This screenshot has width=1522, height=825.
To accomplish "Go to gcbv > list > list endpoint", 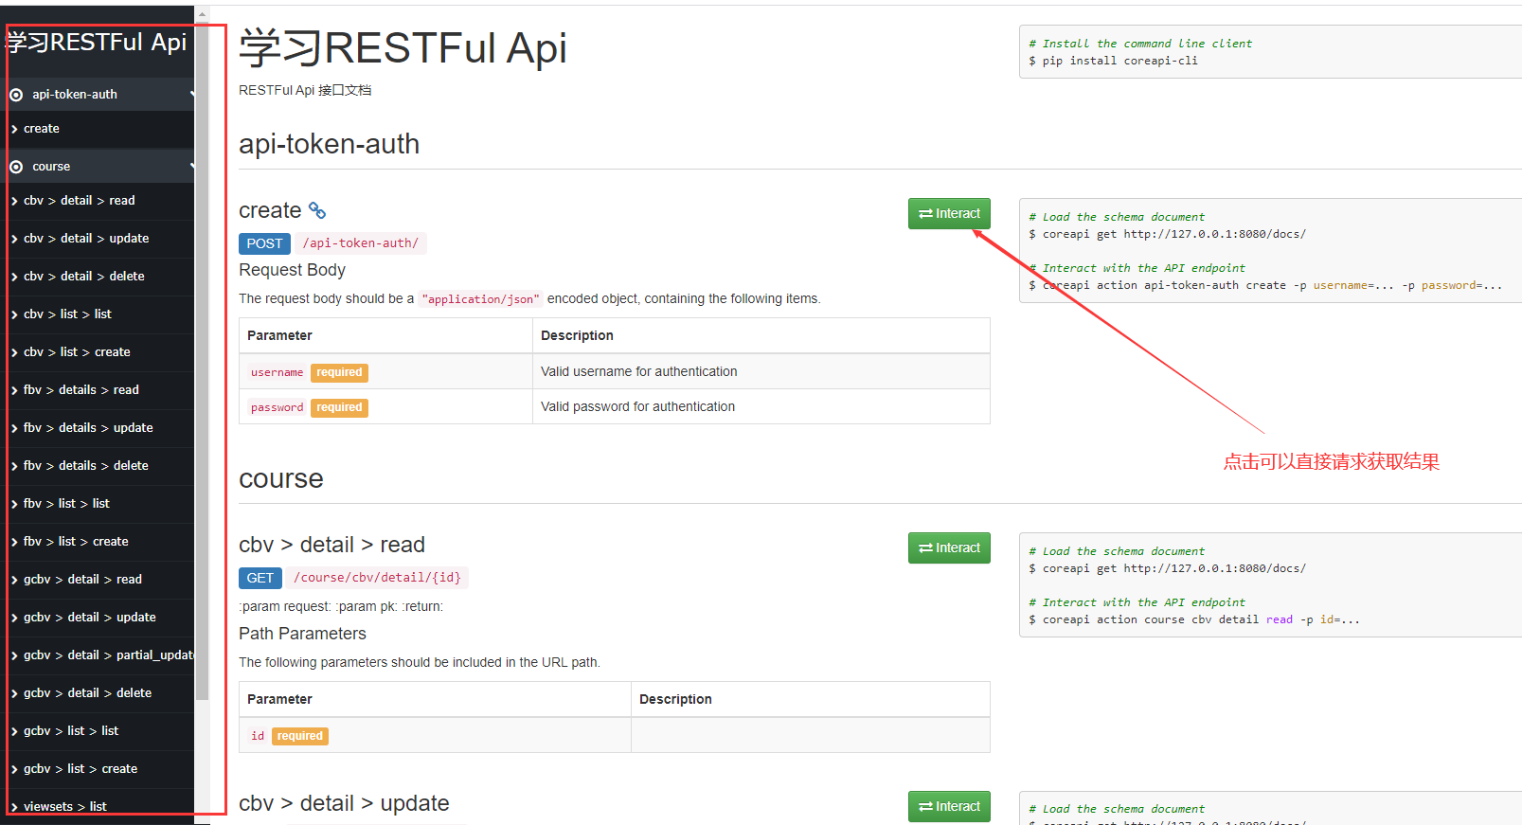I will click(x=71, y=731).
